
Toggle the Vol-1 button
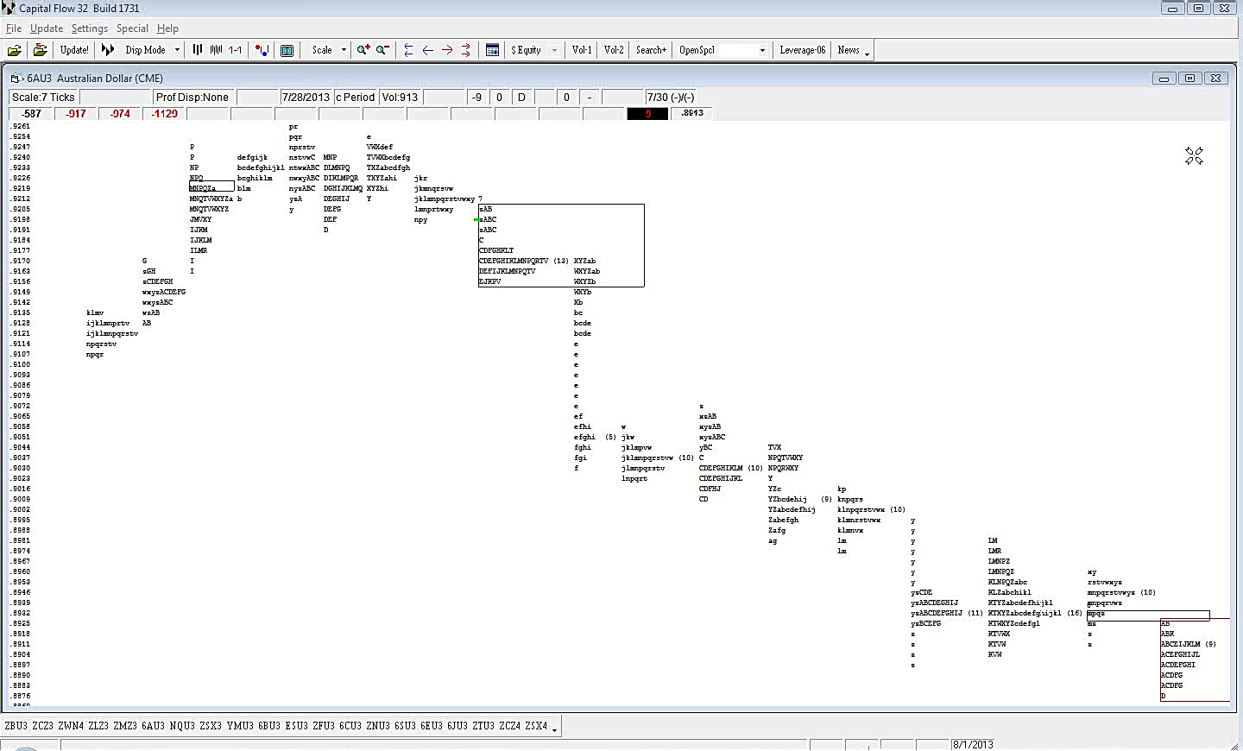582,50
